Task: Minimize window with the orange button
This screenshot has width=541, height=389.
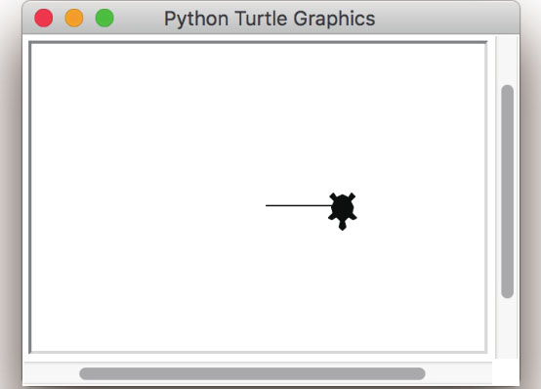Action: coord(74,18)
